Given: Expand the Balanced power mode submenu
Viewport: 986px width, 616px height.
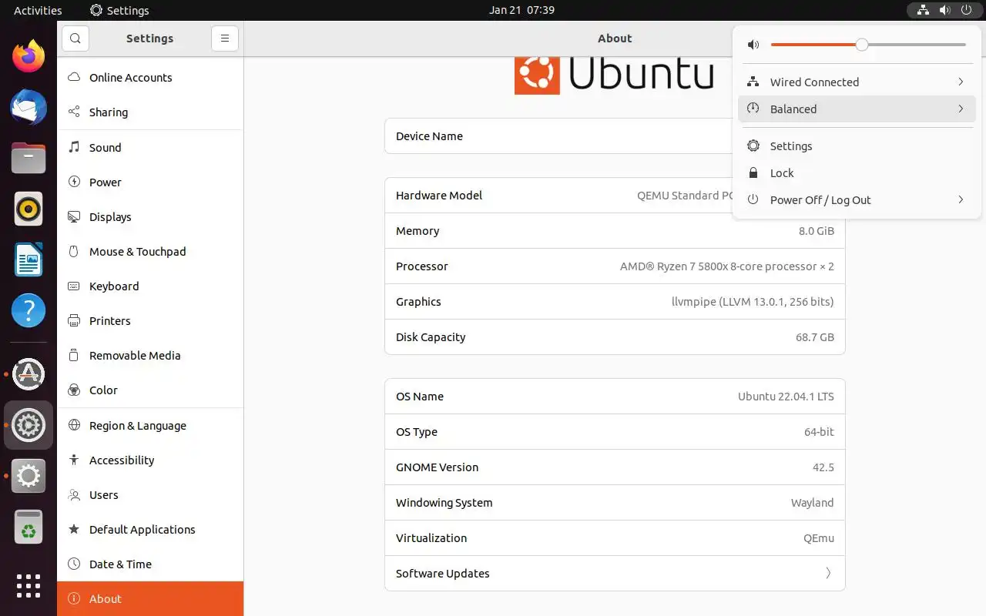Looking at the screenshot, I should [960, 109].
